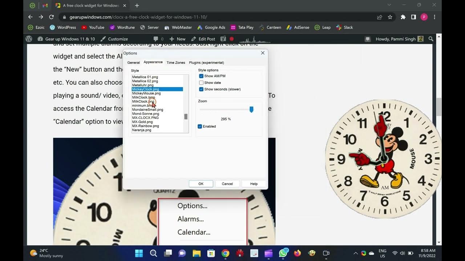
Task: Open the Chrome extensions puzzle menu
Action: tap(403, 17)
